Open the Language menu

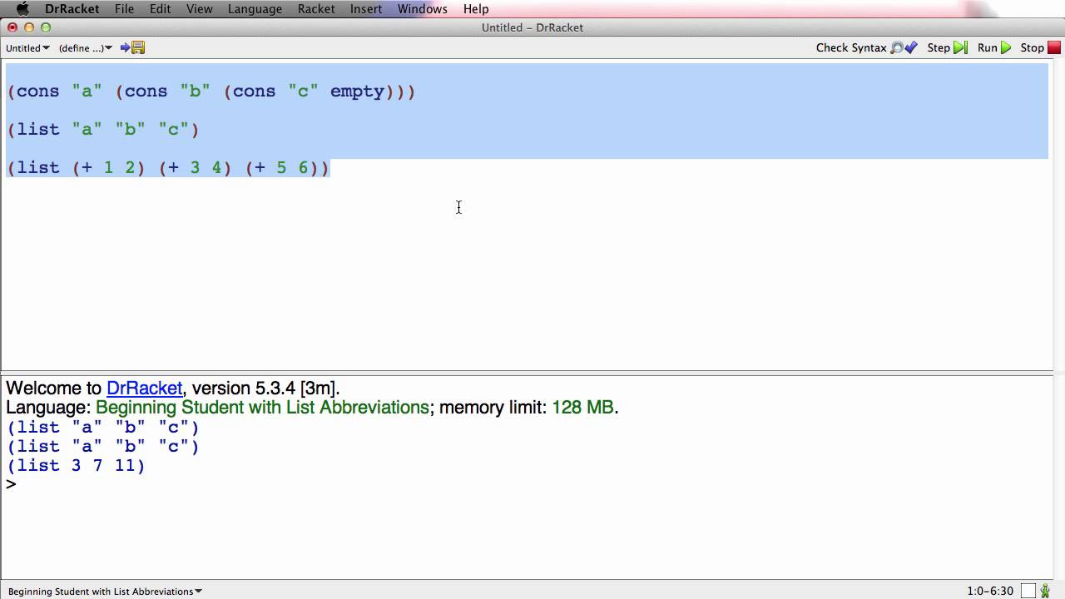(255, 9)
